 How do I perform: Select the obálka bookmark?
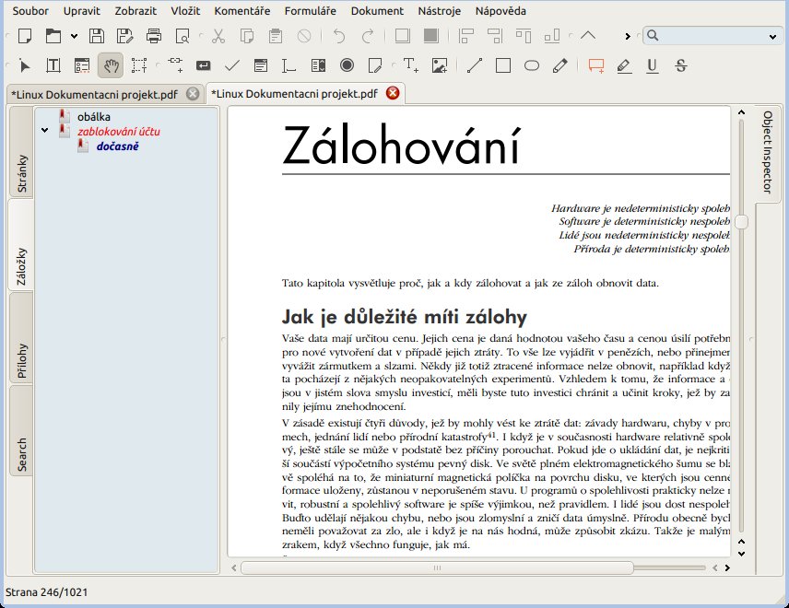94,117
